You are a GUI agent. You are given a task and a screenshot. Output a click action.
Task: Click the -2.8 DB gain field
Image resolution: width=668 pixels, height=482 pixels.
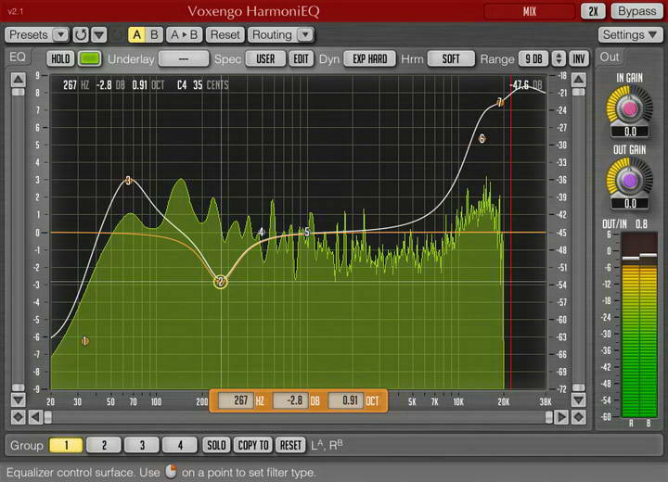point(290,400)
